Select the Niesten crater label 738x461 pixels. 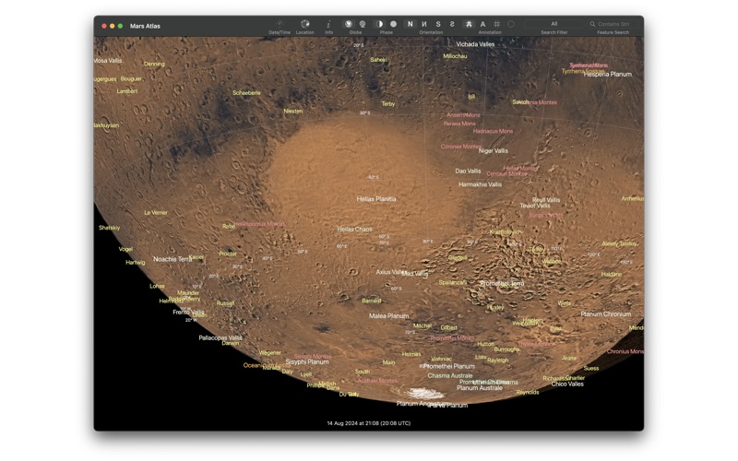292,112
